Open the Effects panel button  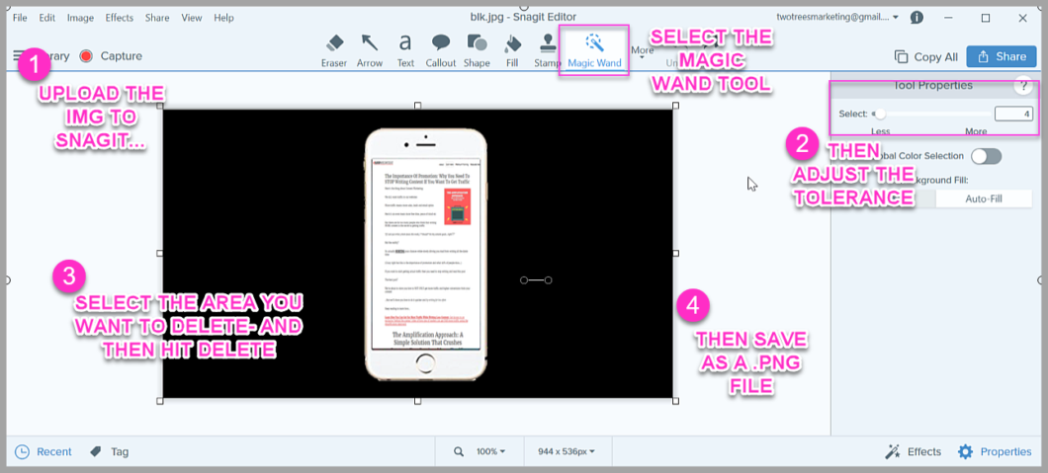click(x=913, y=451)
